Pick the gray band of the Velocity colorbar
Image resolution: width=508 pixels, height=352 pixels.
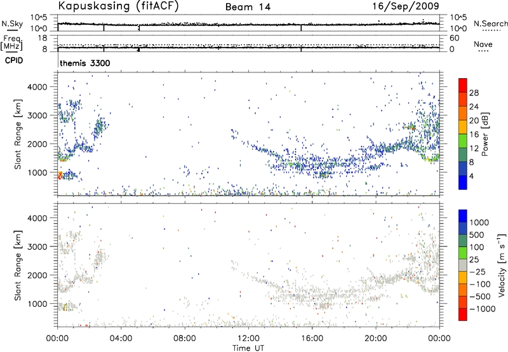point(463,266)
